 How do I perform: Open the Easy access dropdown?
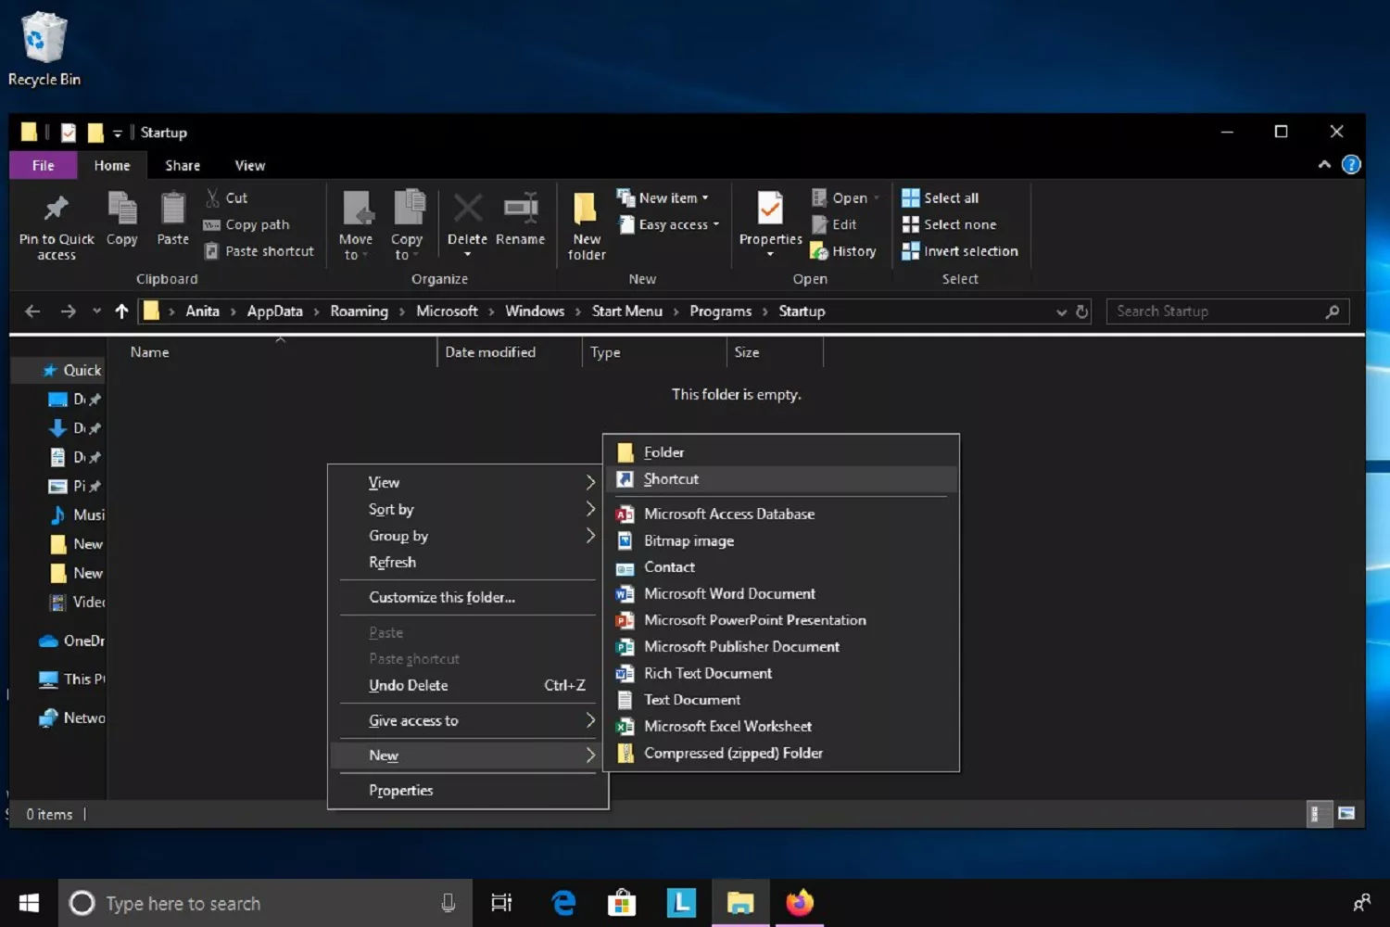(668, 224)
